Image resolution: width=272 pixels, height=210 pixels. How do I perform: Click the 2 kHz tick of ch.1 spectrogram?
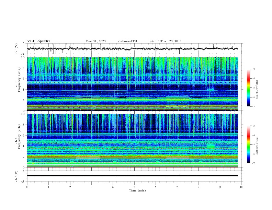tap(24, 100)
